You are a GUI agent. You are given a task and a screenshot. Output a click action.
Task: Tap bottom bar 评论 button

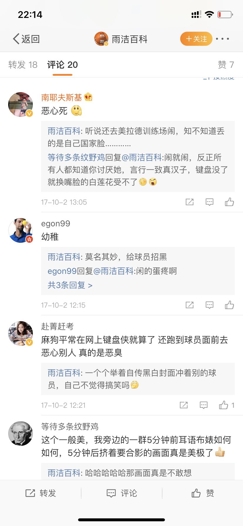click(122, 493)
